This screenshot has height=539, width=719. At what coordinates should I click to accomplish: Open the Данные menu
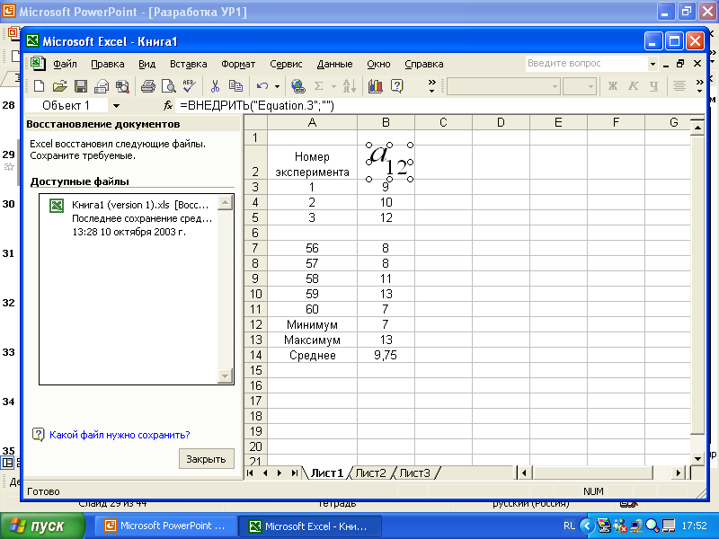click(x=334, y=64)
